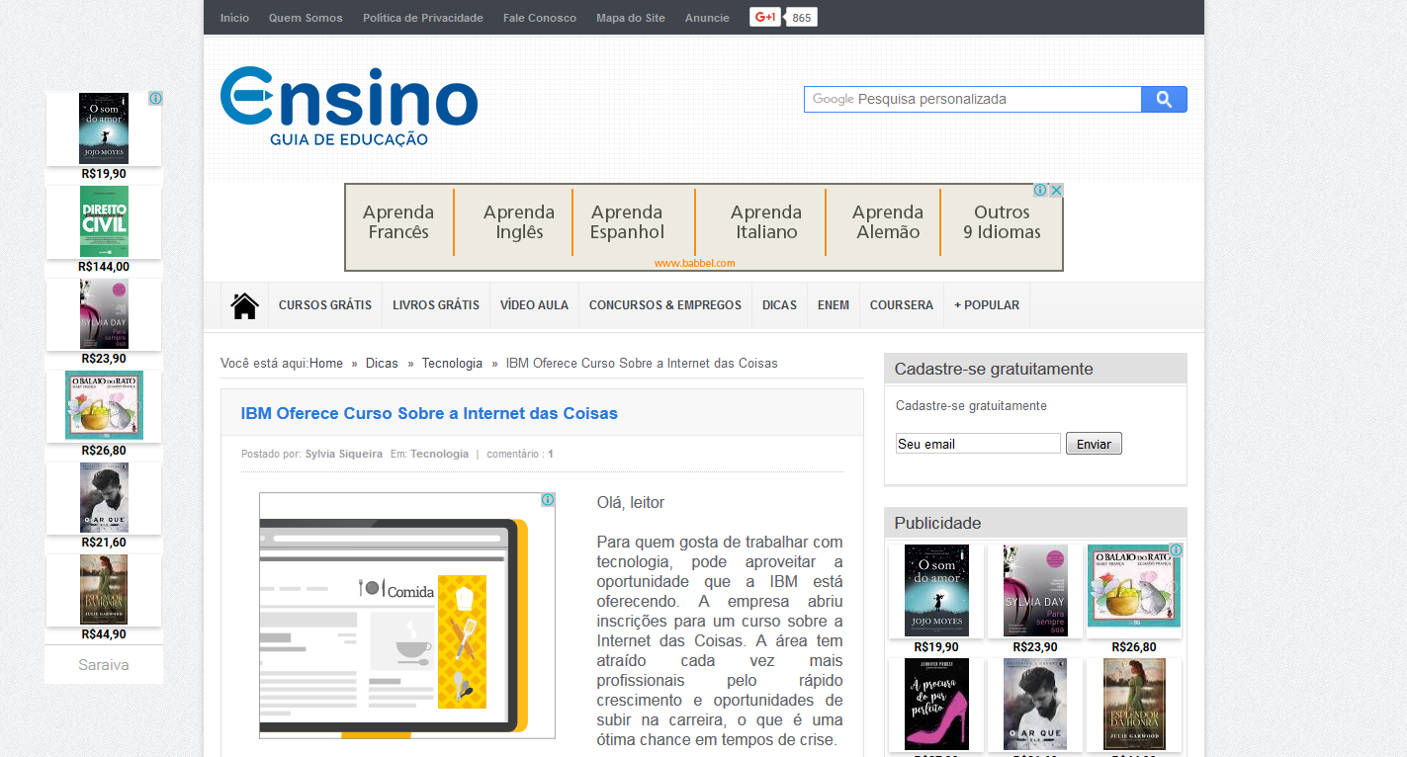Go to the Fale Conosco page

[x=540, y=18]
